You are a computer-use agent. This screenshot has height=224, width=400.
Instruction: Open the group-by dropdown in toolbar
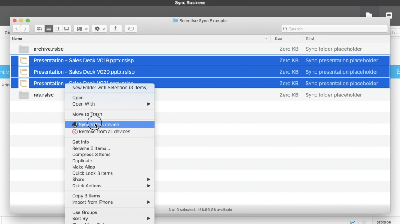tap(81, 29)
